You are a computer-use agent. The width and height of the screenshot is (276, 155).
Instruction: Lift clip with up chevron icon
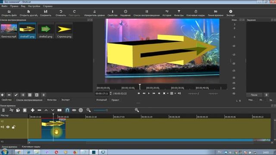coord(46,110)
